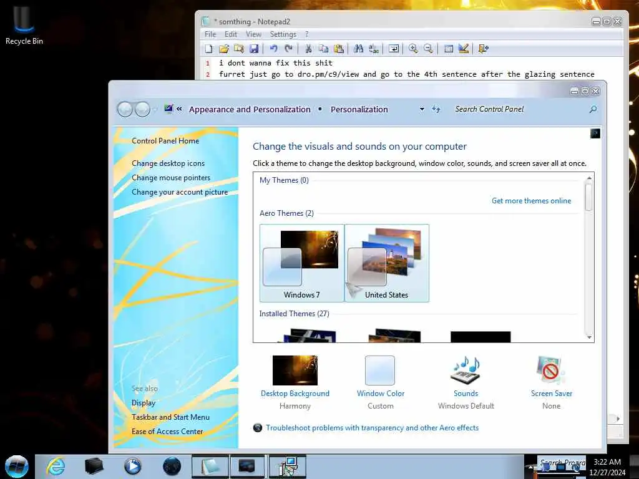Select the Windows 7 Aero theme
Screen dimensions: 639x479
(301, 263)
